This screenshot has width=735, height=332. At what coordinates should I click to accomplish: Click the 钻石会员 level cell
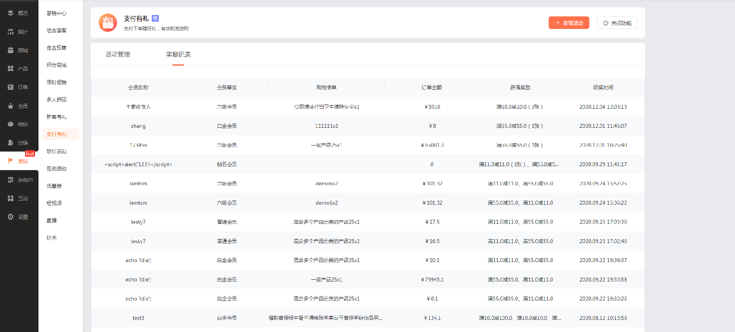[x=227, y=164]
